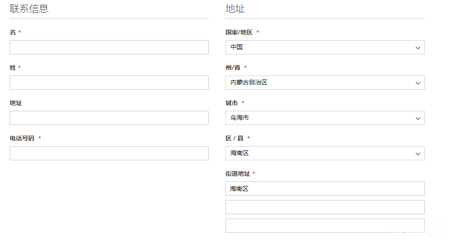The width and height of the screenshot is (454, 242).
Task: Click the 城市 label text
Action: click(x=232, y=103)
